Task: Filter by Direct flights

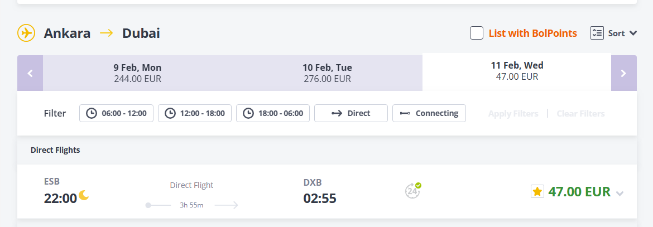Action: [350, 113]
